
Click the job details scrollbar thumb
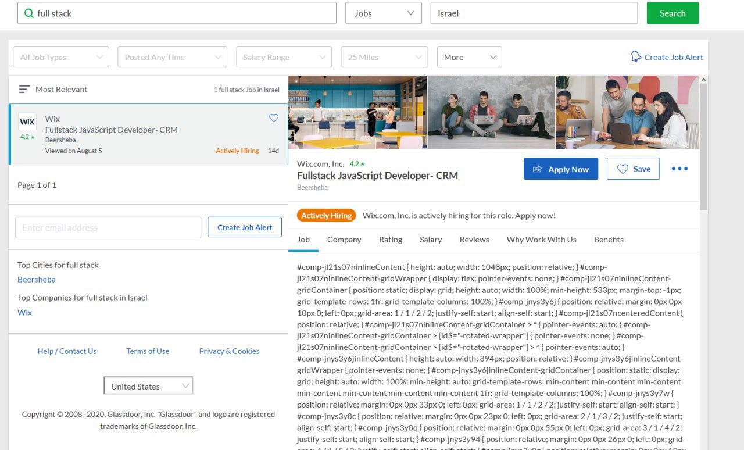coord(703,147)
